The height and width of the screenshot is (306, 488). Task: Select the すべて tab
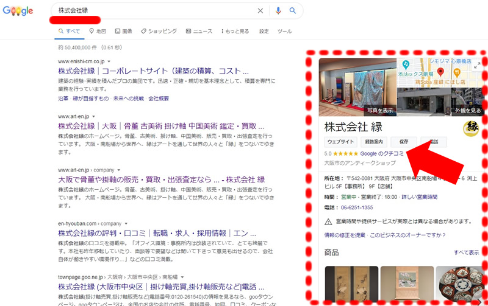tap(70, 31)
